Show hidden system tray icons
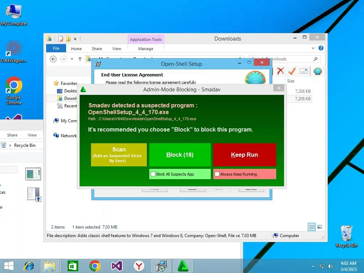The height and width of the screenshot is (273, 364). coord(314,266)
